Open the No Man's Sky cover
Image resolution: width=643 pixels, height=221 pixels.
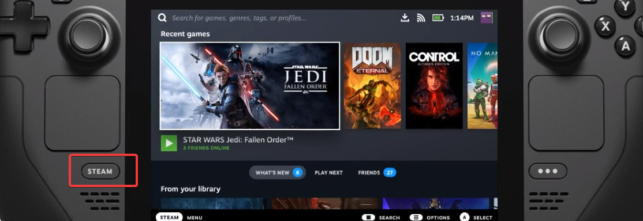(x=483, y=86)
